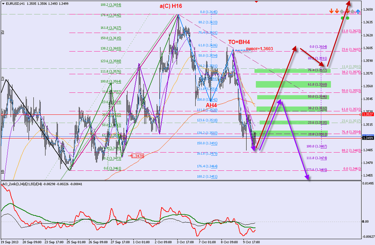Select blue Fibonacci label 161.8 (1.3479)
Viewport: 375px width, 245px height.
pos(207,154)
